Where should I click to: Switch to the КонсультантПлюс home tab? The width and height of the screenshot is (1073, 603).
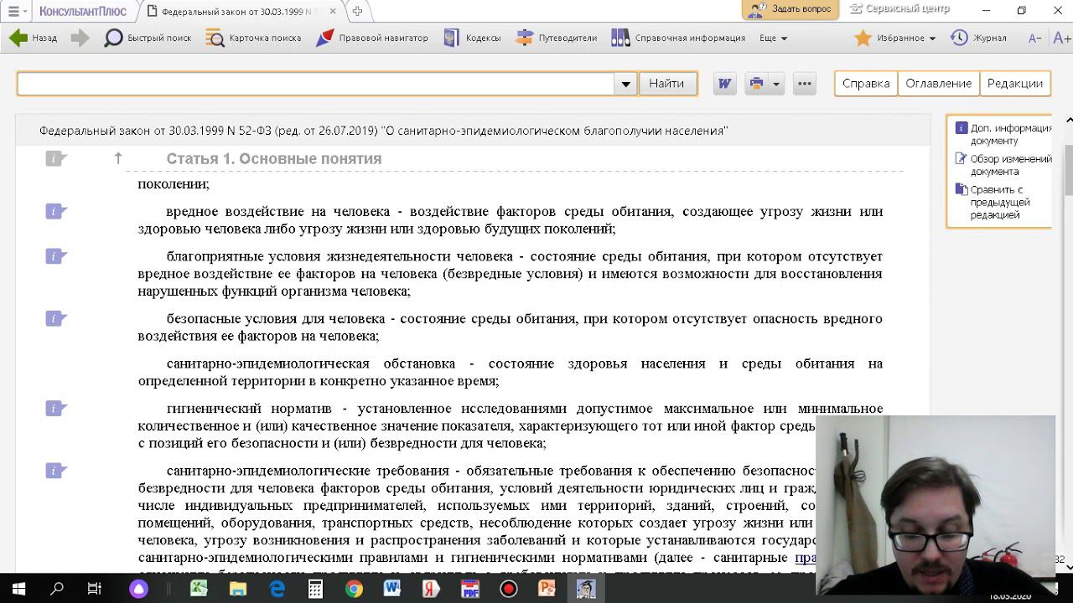tap(83, 11)
